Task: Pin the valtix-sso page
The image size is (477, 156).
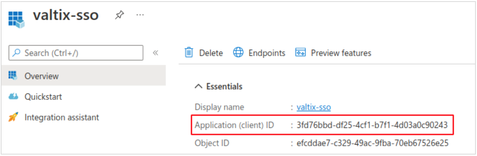Action: tap(120, 15)
